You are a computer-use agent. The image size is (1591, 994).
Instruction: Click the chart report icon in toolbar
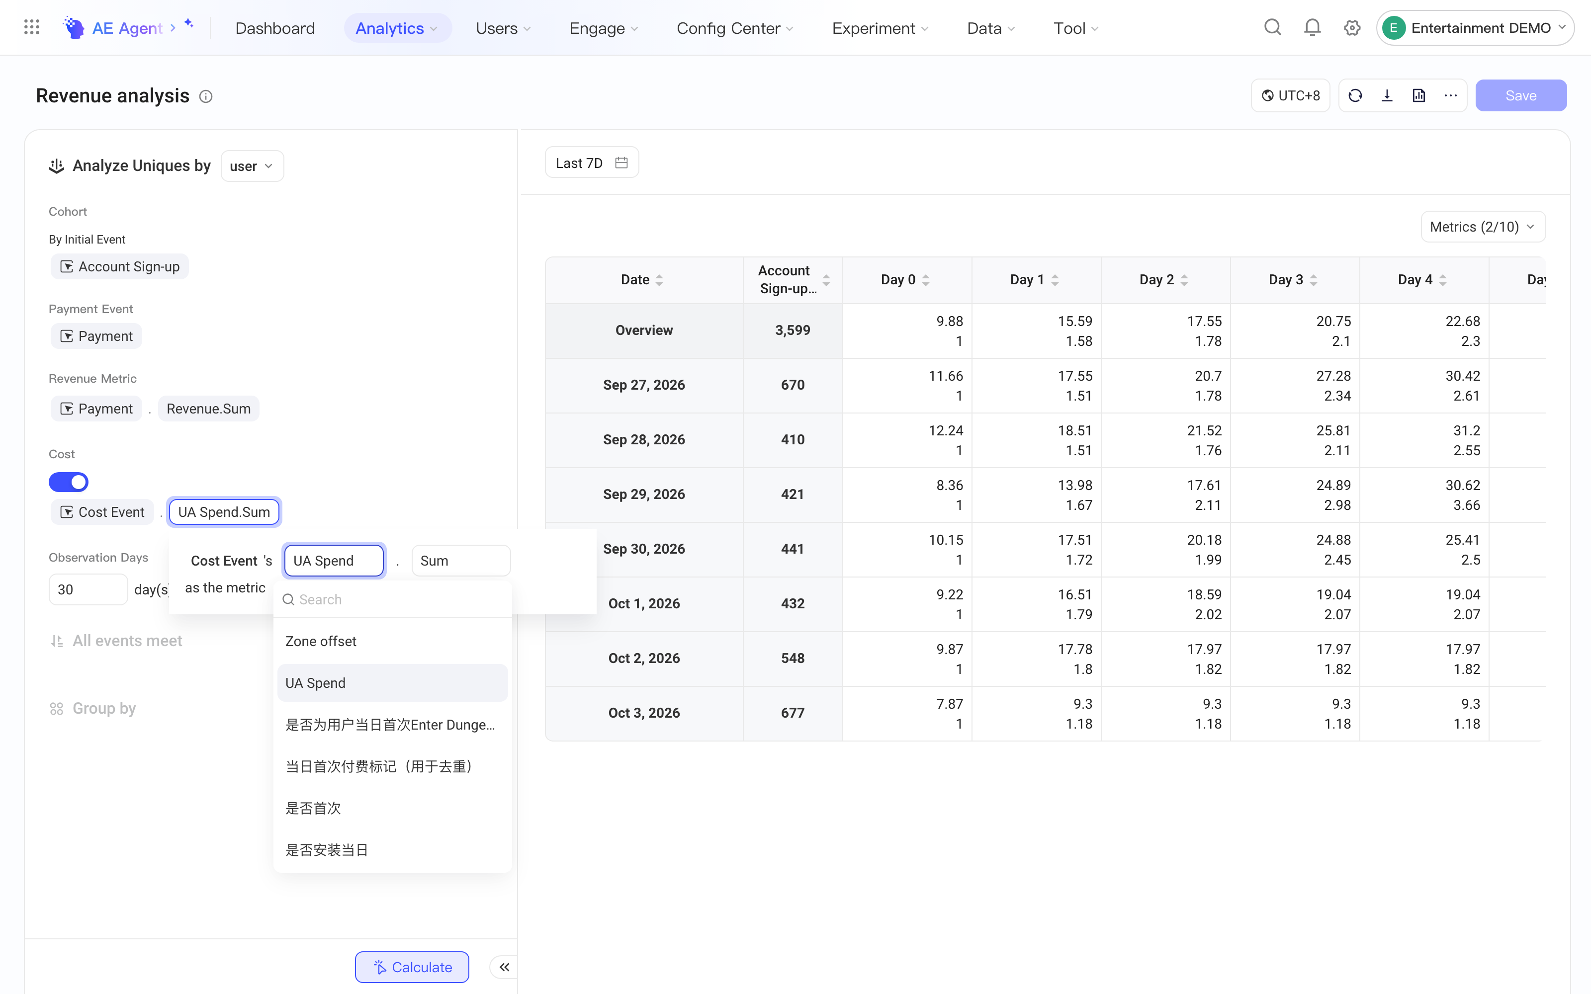coord(1419,95)
